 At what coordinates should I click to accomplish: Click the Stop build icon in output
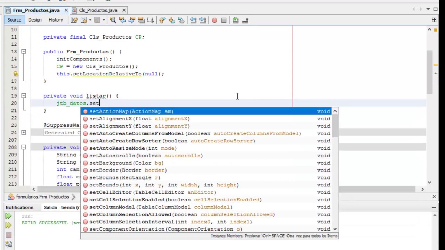9,235
